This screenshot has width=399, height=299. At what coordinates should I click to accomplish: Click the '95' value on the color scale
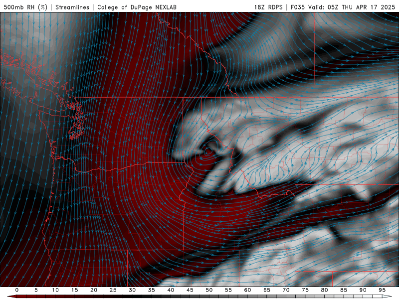pos(382,290)
